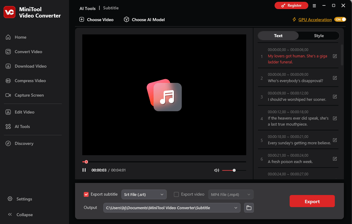Image resolution: width=352 pixels, height=224 pixels.
Task: Expand the Output path dropdown
Action: pyautogui.click(x=236, y=208)
